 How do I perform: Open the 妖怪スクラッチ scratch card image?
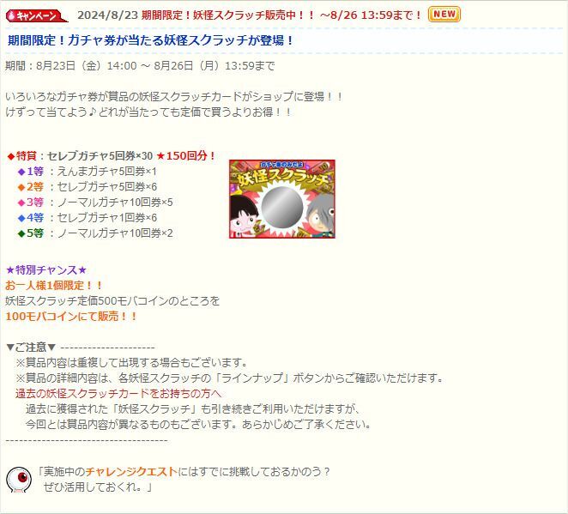[x=282, y=199]
